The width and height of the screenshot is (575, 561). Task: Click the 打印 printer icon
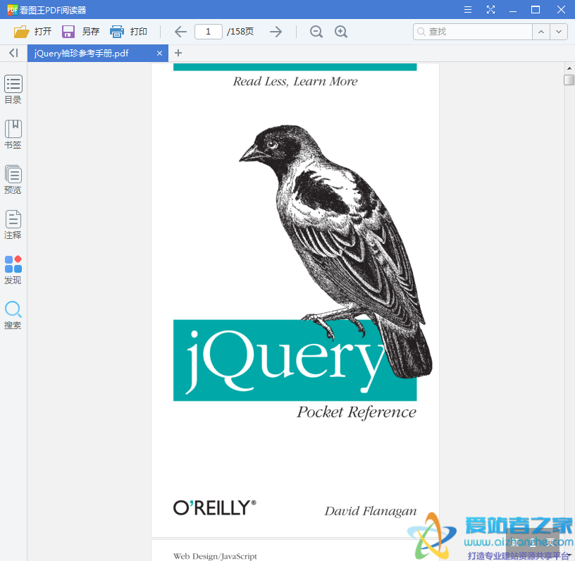[x=116, y=32]
